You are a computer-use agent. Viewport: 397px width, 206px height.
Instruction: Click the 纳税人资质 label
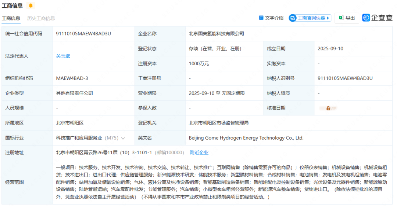point(278,93)
